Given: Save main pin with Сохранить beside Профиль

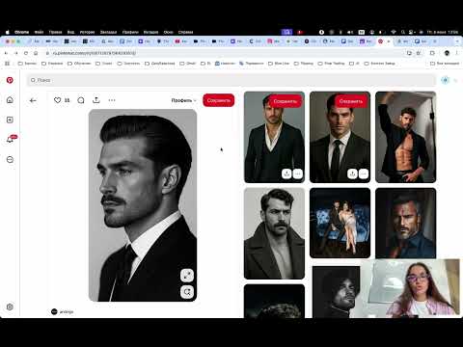Looking at the screenshot, I should pyautogui.click(x=219, y=100).
